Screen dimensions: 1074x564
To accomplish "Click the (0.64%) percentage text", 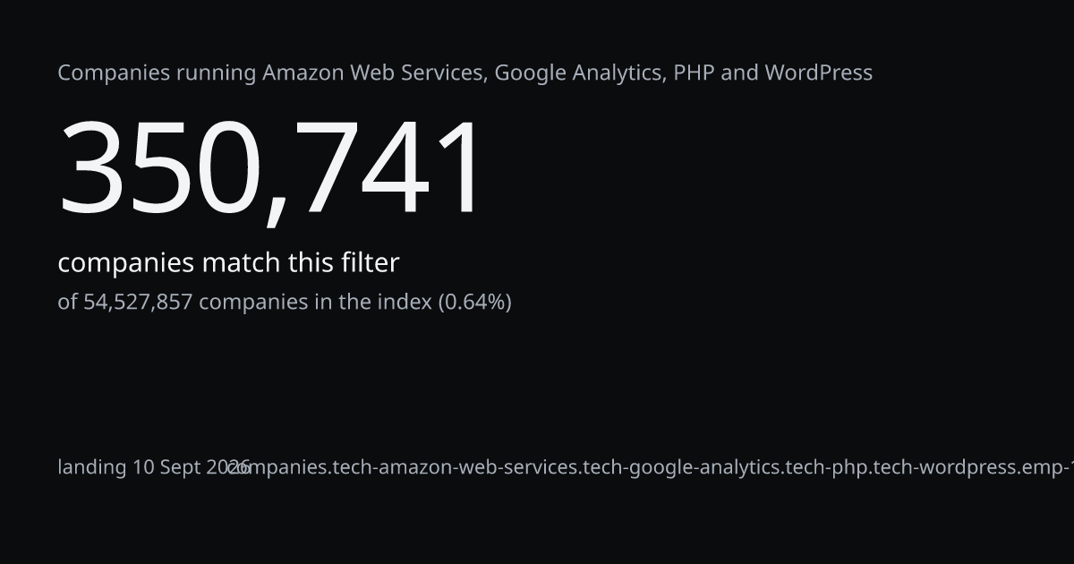I will 474,303.
